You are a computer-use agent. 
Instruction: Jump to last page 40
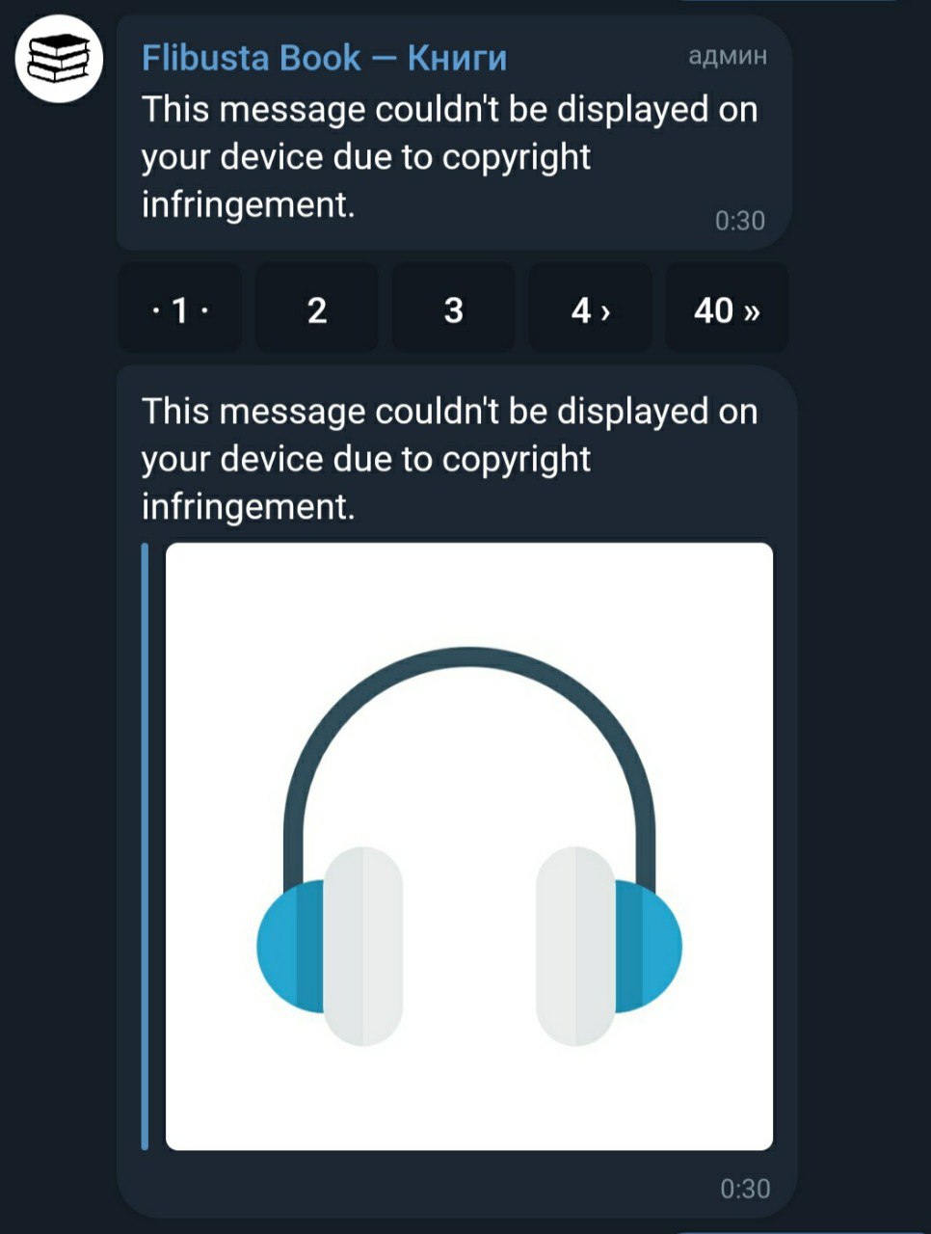[727, 310]
